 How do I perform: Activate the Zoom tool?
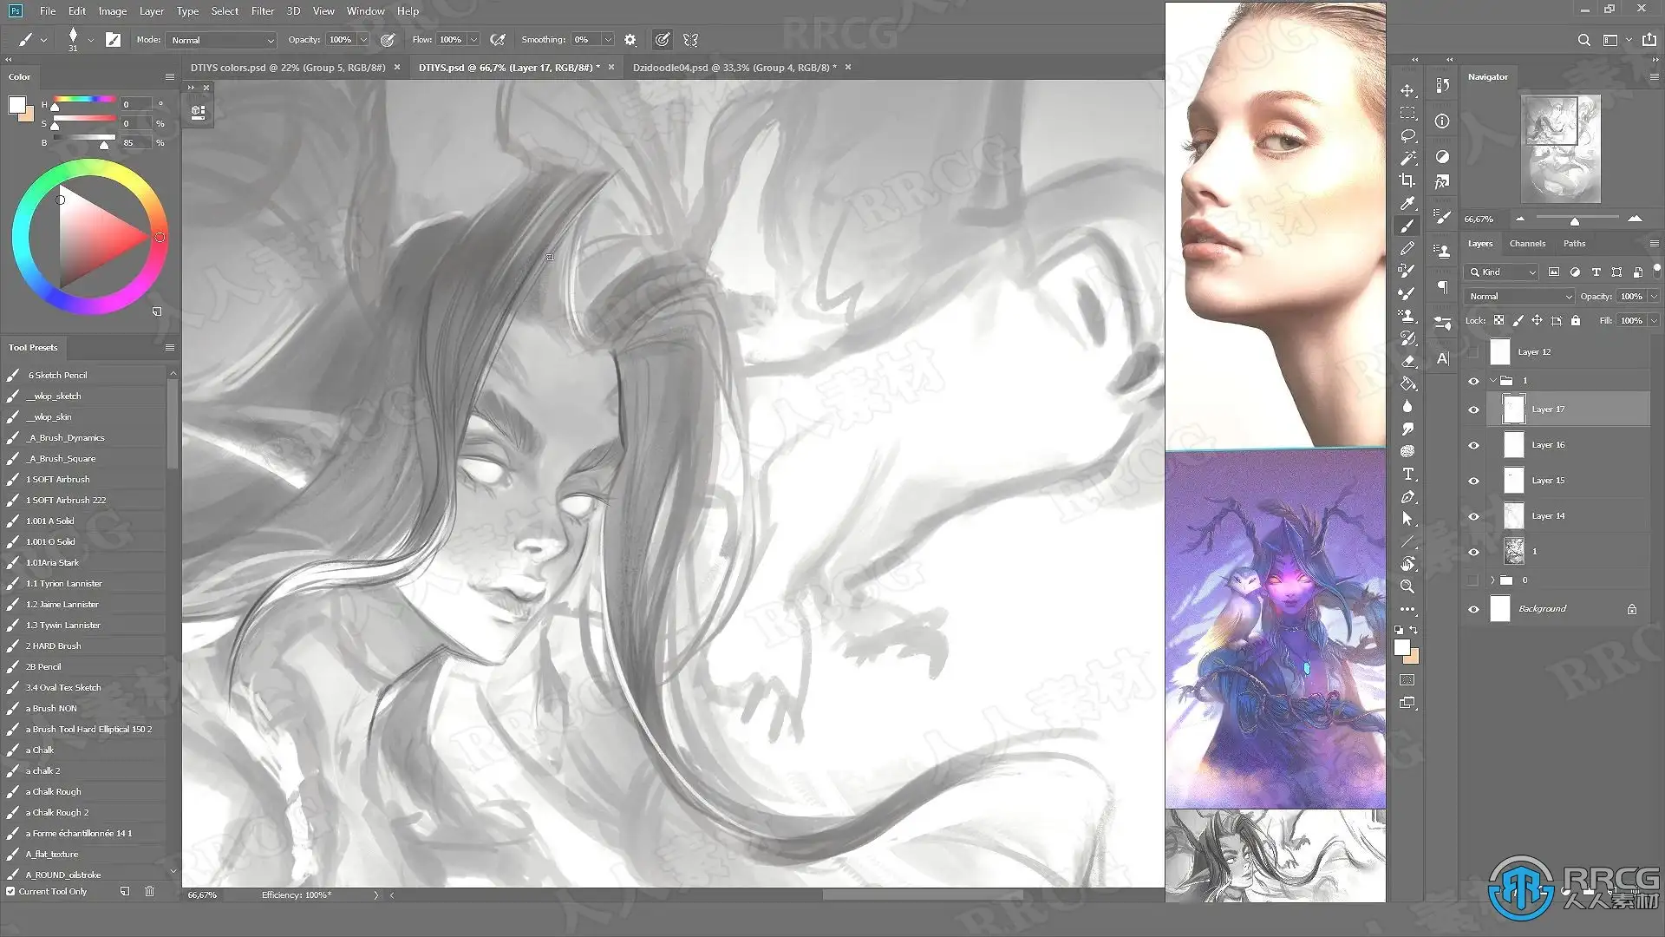tap(1407, 586)
